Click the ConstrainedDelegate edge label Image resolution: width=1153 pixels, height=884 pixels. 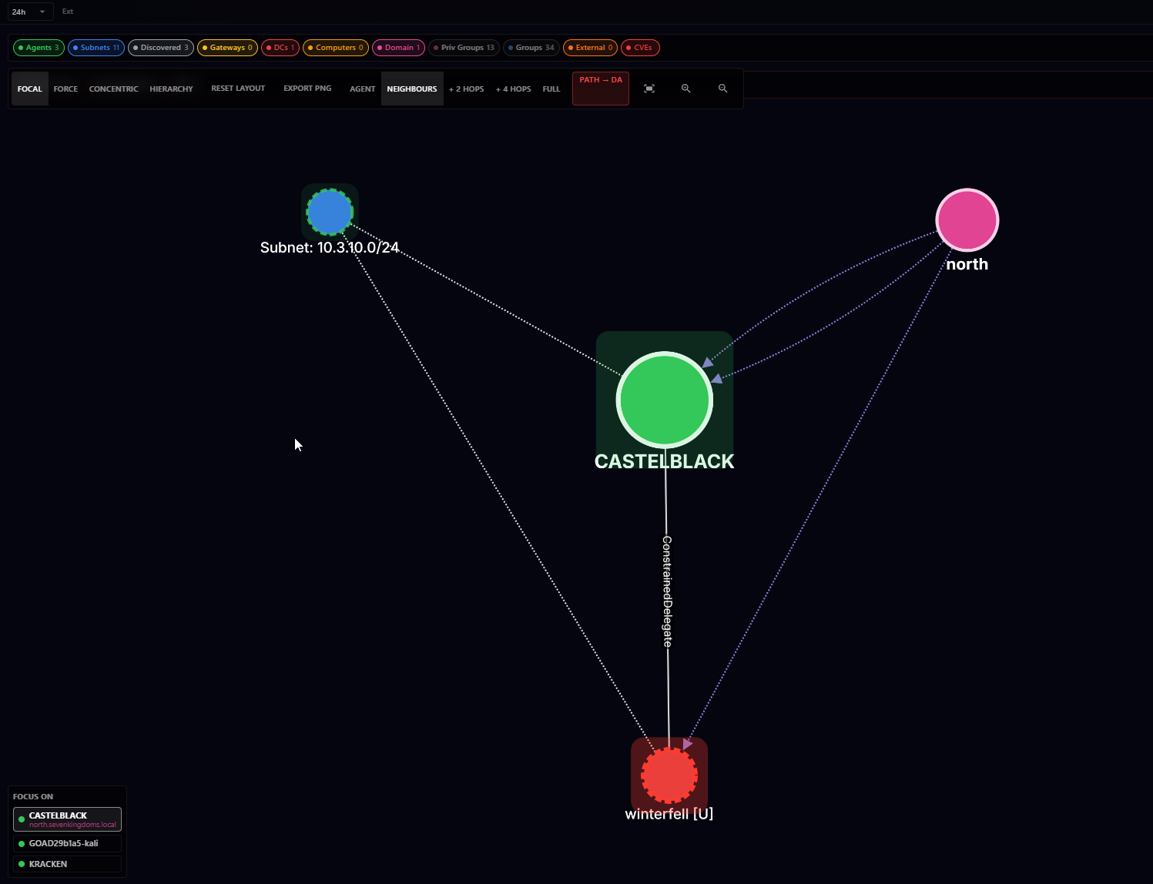(x=667, y=591)
